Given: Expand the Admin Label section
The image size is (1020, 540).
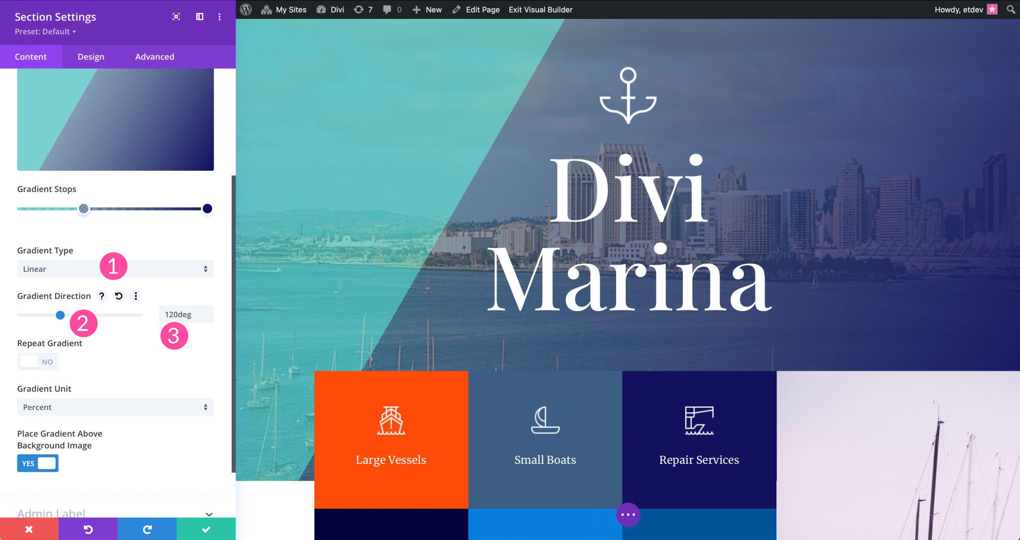Looking at the screenshot, I should pos(209,514).
